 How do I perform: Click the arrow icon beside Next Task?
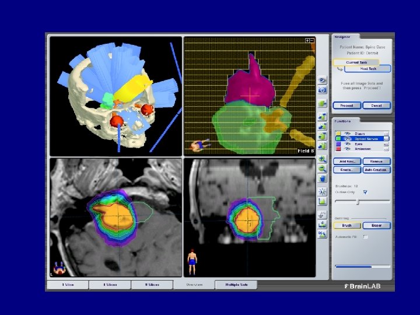tap(339, 69)
